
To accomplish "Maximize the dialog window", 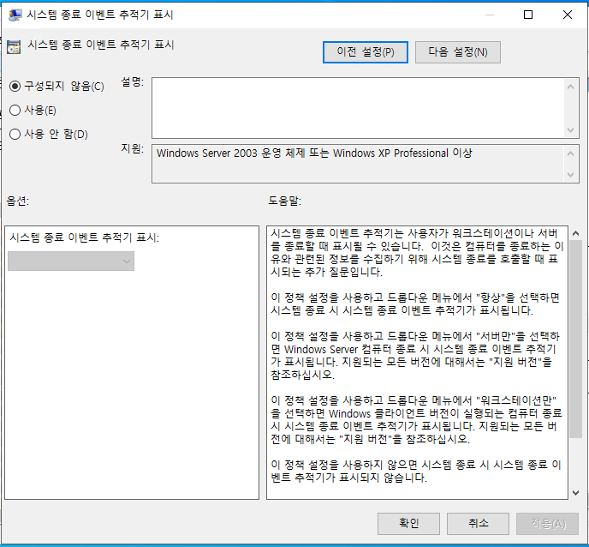I will (528, 15).
